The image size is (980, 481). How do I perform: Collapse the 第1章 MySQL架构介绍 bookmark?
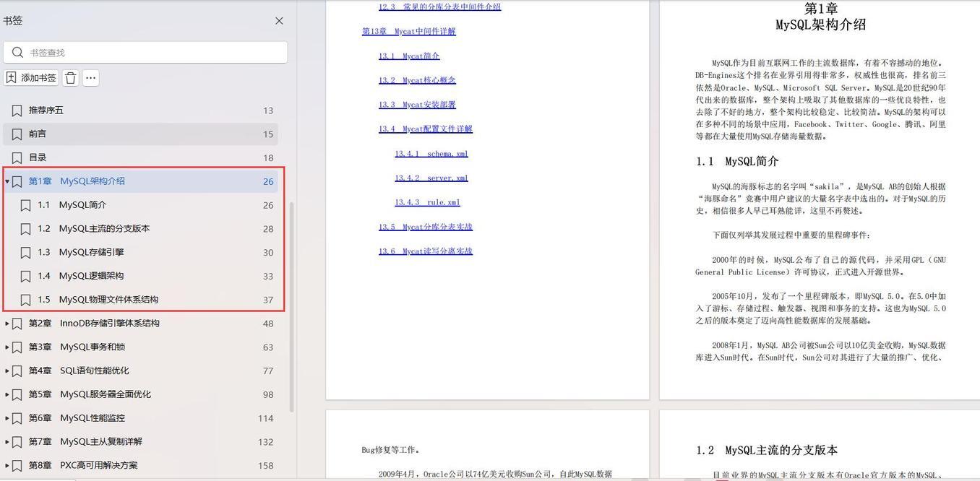(7, 181)
